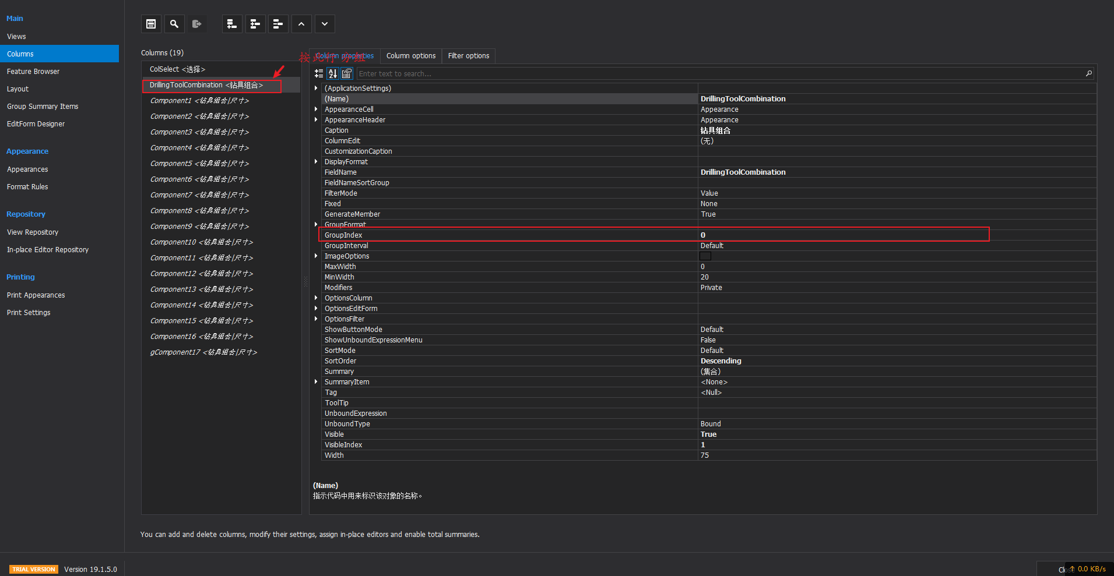
Task: Move column down with arrow button
Action: click(x=325, y=24)
